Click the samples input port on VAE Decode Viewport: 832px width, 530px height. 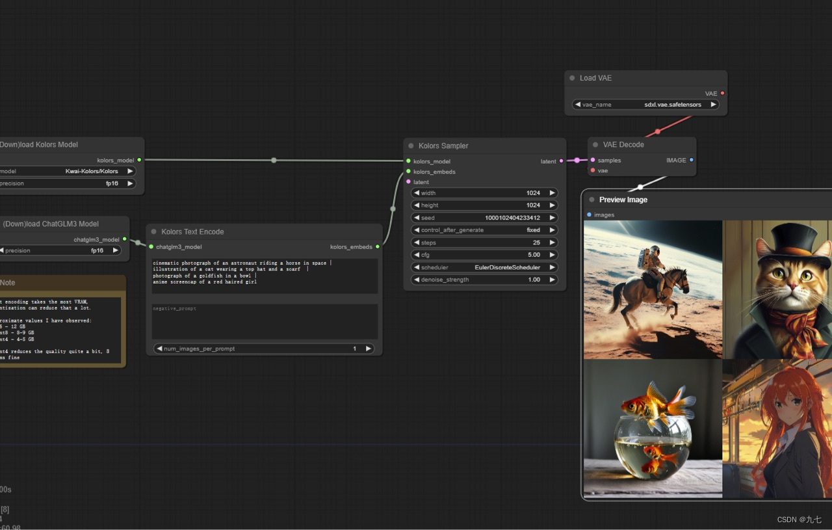pos(593,160)
